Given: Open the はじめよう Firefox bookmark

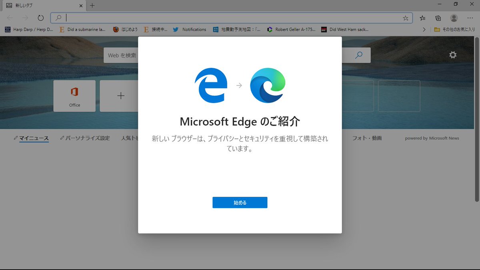Looking at the screenshot, I should [125, 30].
